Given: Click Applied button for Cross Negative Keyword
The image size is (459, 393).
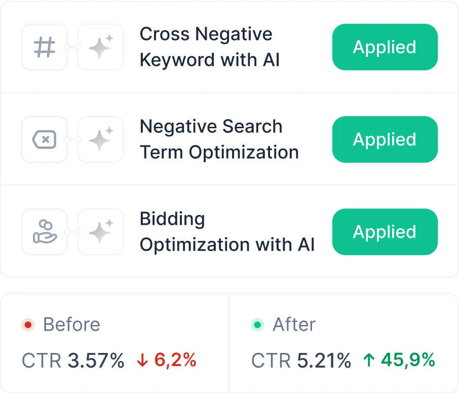Looking at the screenshot, I should click(x=385, y=47).
